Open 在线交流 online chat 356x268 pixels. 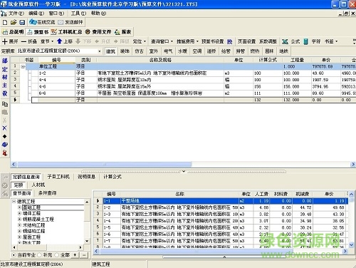(x=42, y=22)
